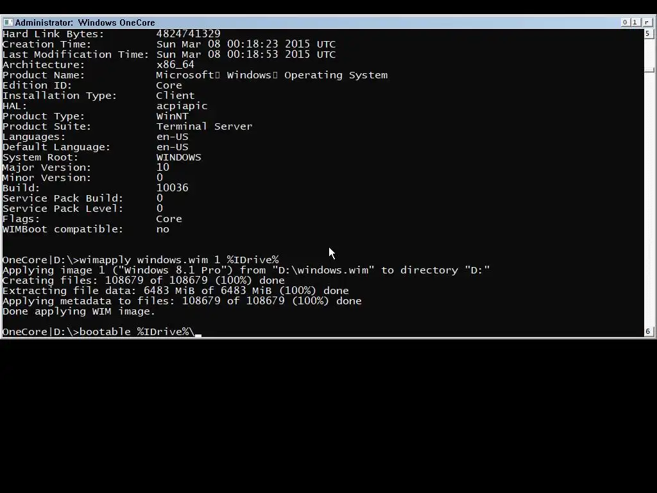Viewport: 657px width, 493px height.
Task: Click the Installation Type value 'Client'
Action: coord(176,96)
